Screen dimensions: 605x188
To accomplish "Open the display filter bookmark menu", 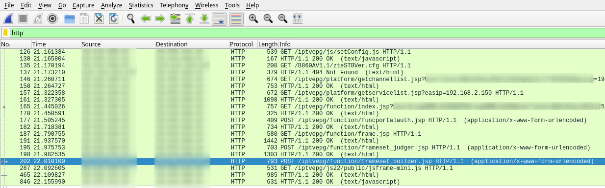I will point(5,33).
